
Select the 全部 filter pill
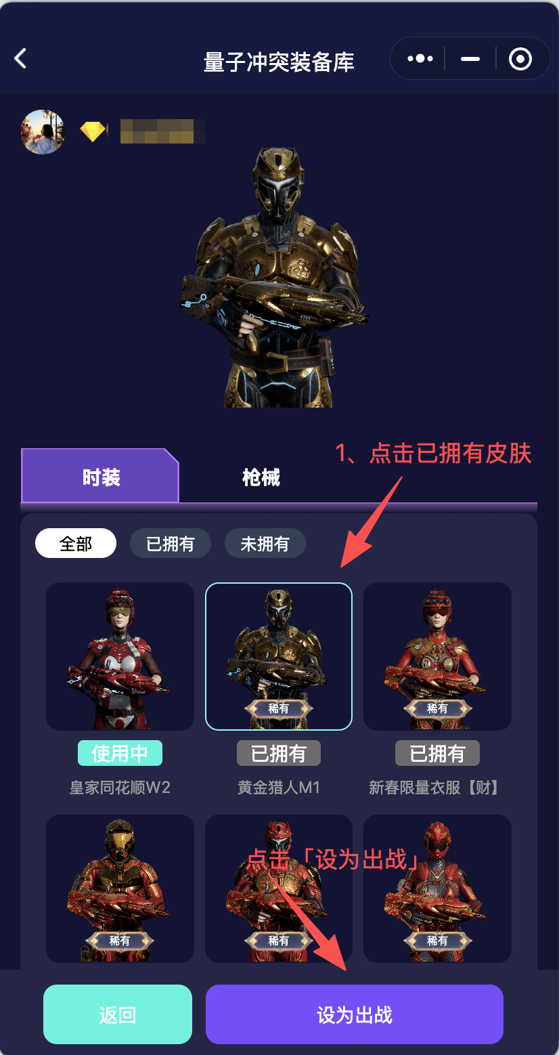(x=76, y=544)
